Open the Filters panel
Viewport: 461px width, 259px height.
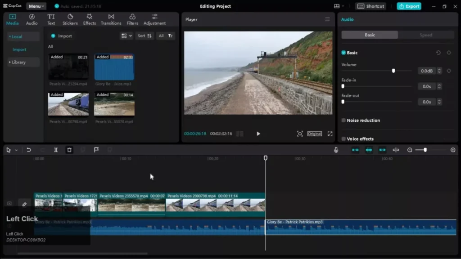pos(132,19)
